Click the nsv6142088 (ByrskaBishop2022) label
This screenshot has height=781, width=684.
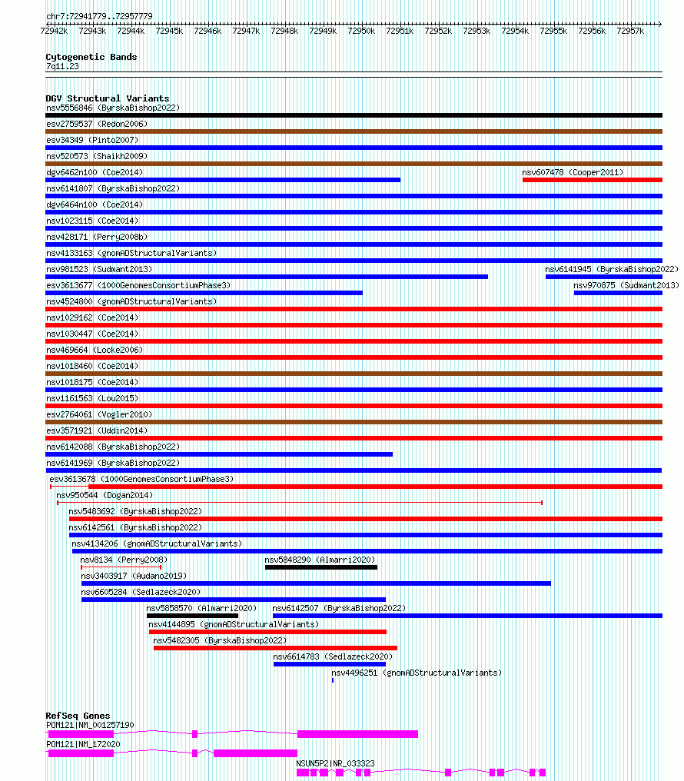(x=113, y=447)
